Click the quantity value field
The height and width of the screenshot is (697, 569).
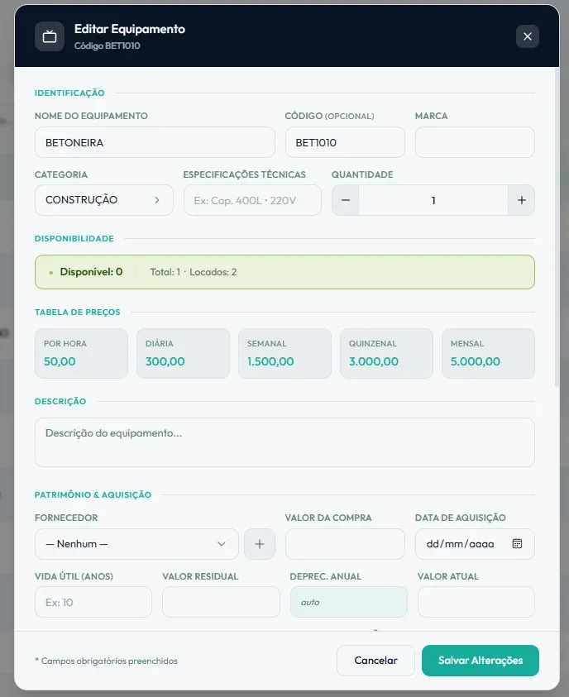point(433,200)
